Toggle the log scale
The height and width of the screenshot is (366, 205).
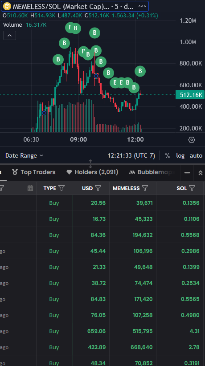click(x=180, y=155)
